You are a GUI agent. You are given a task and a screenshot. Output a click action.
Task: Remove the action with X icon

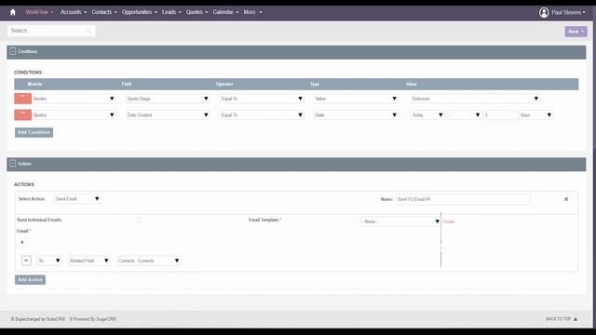click(x=566, y=199)
